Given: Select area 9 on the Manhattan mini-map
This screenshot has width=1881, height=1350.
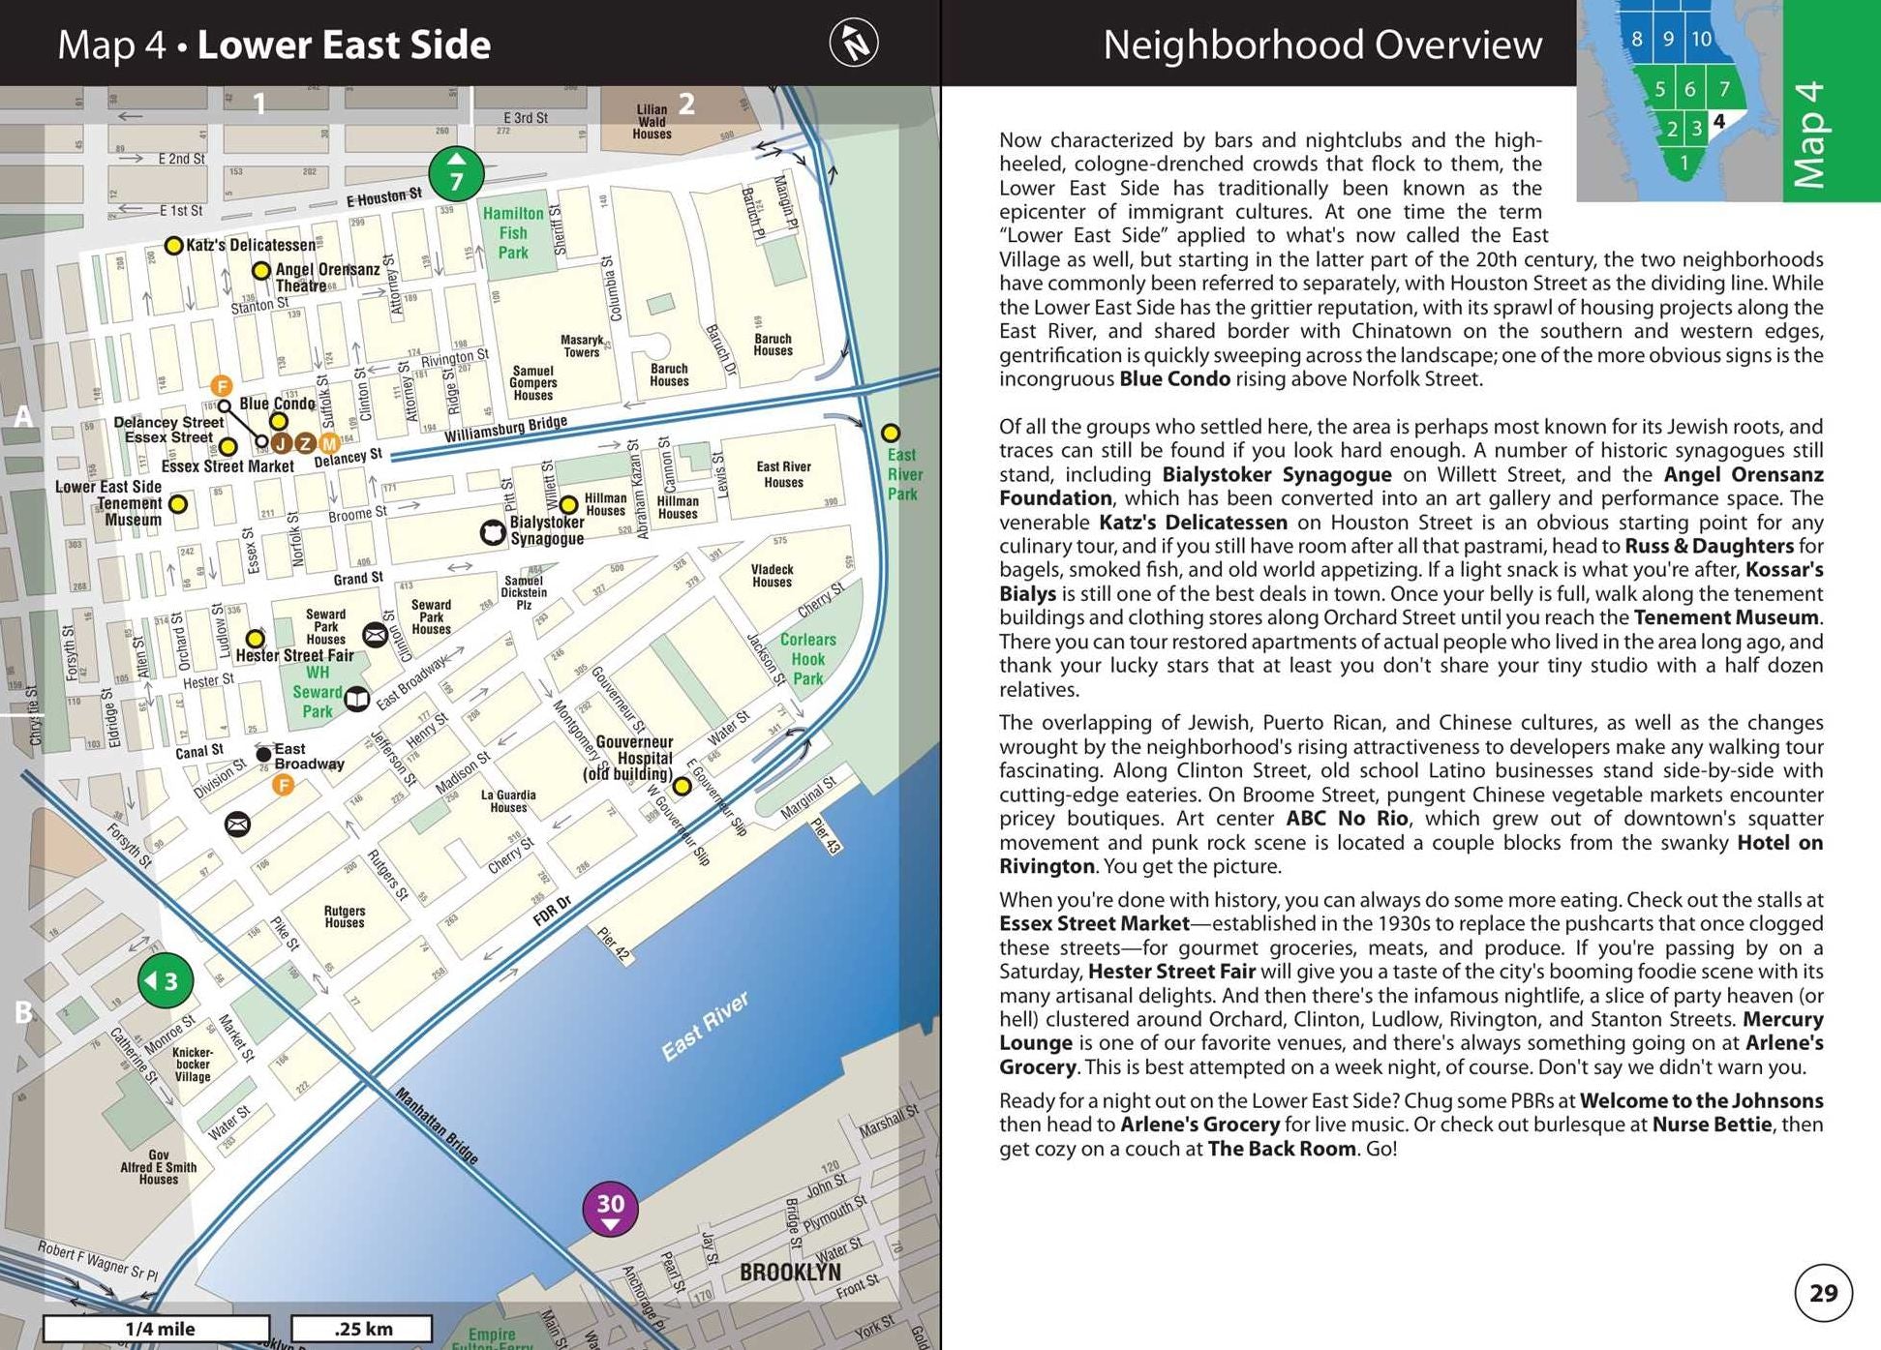Looking at the screenshot, I should [1668, 39].
